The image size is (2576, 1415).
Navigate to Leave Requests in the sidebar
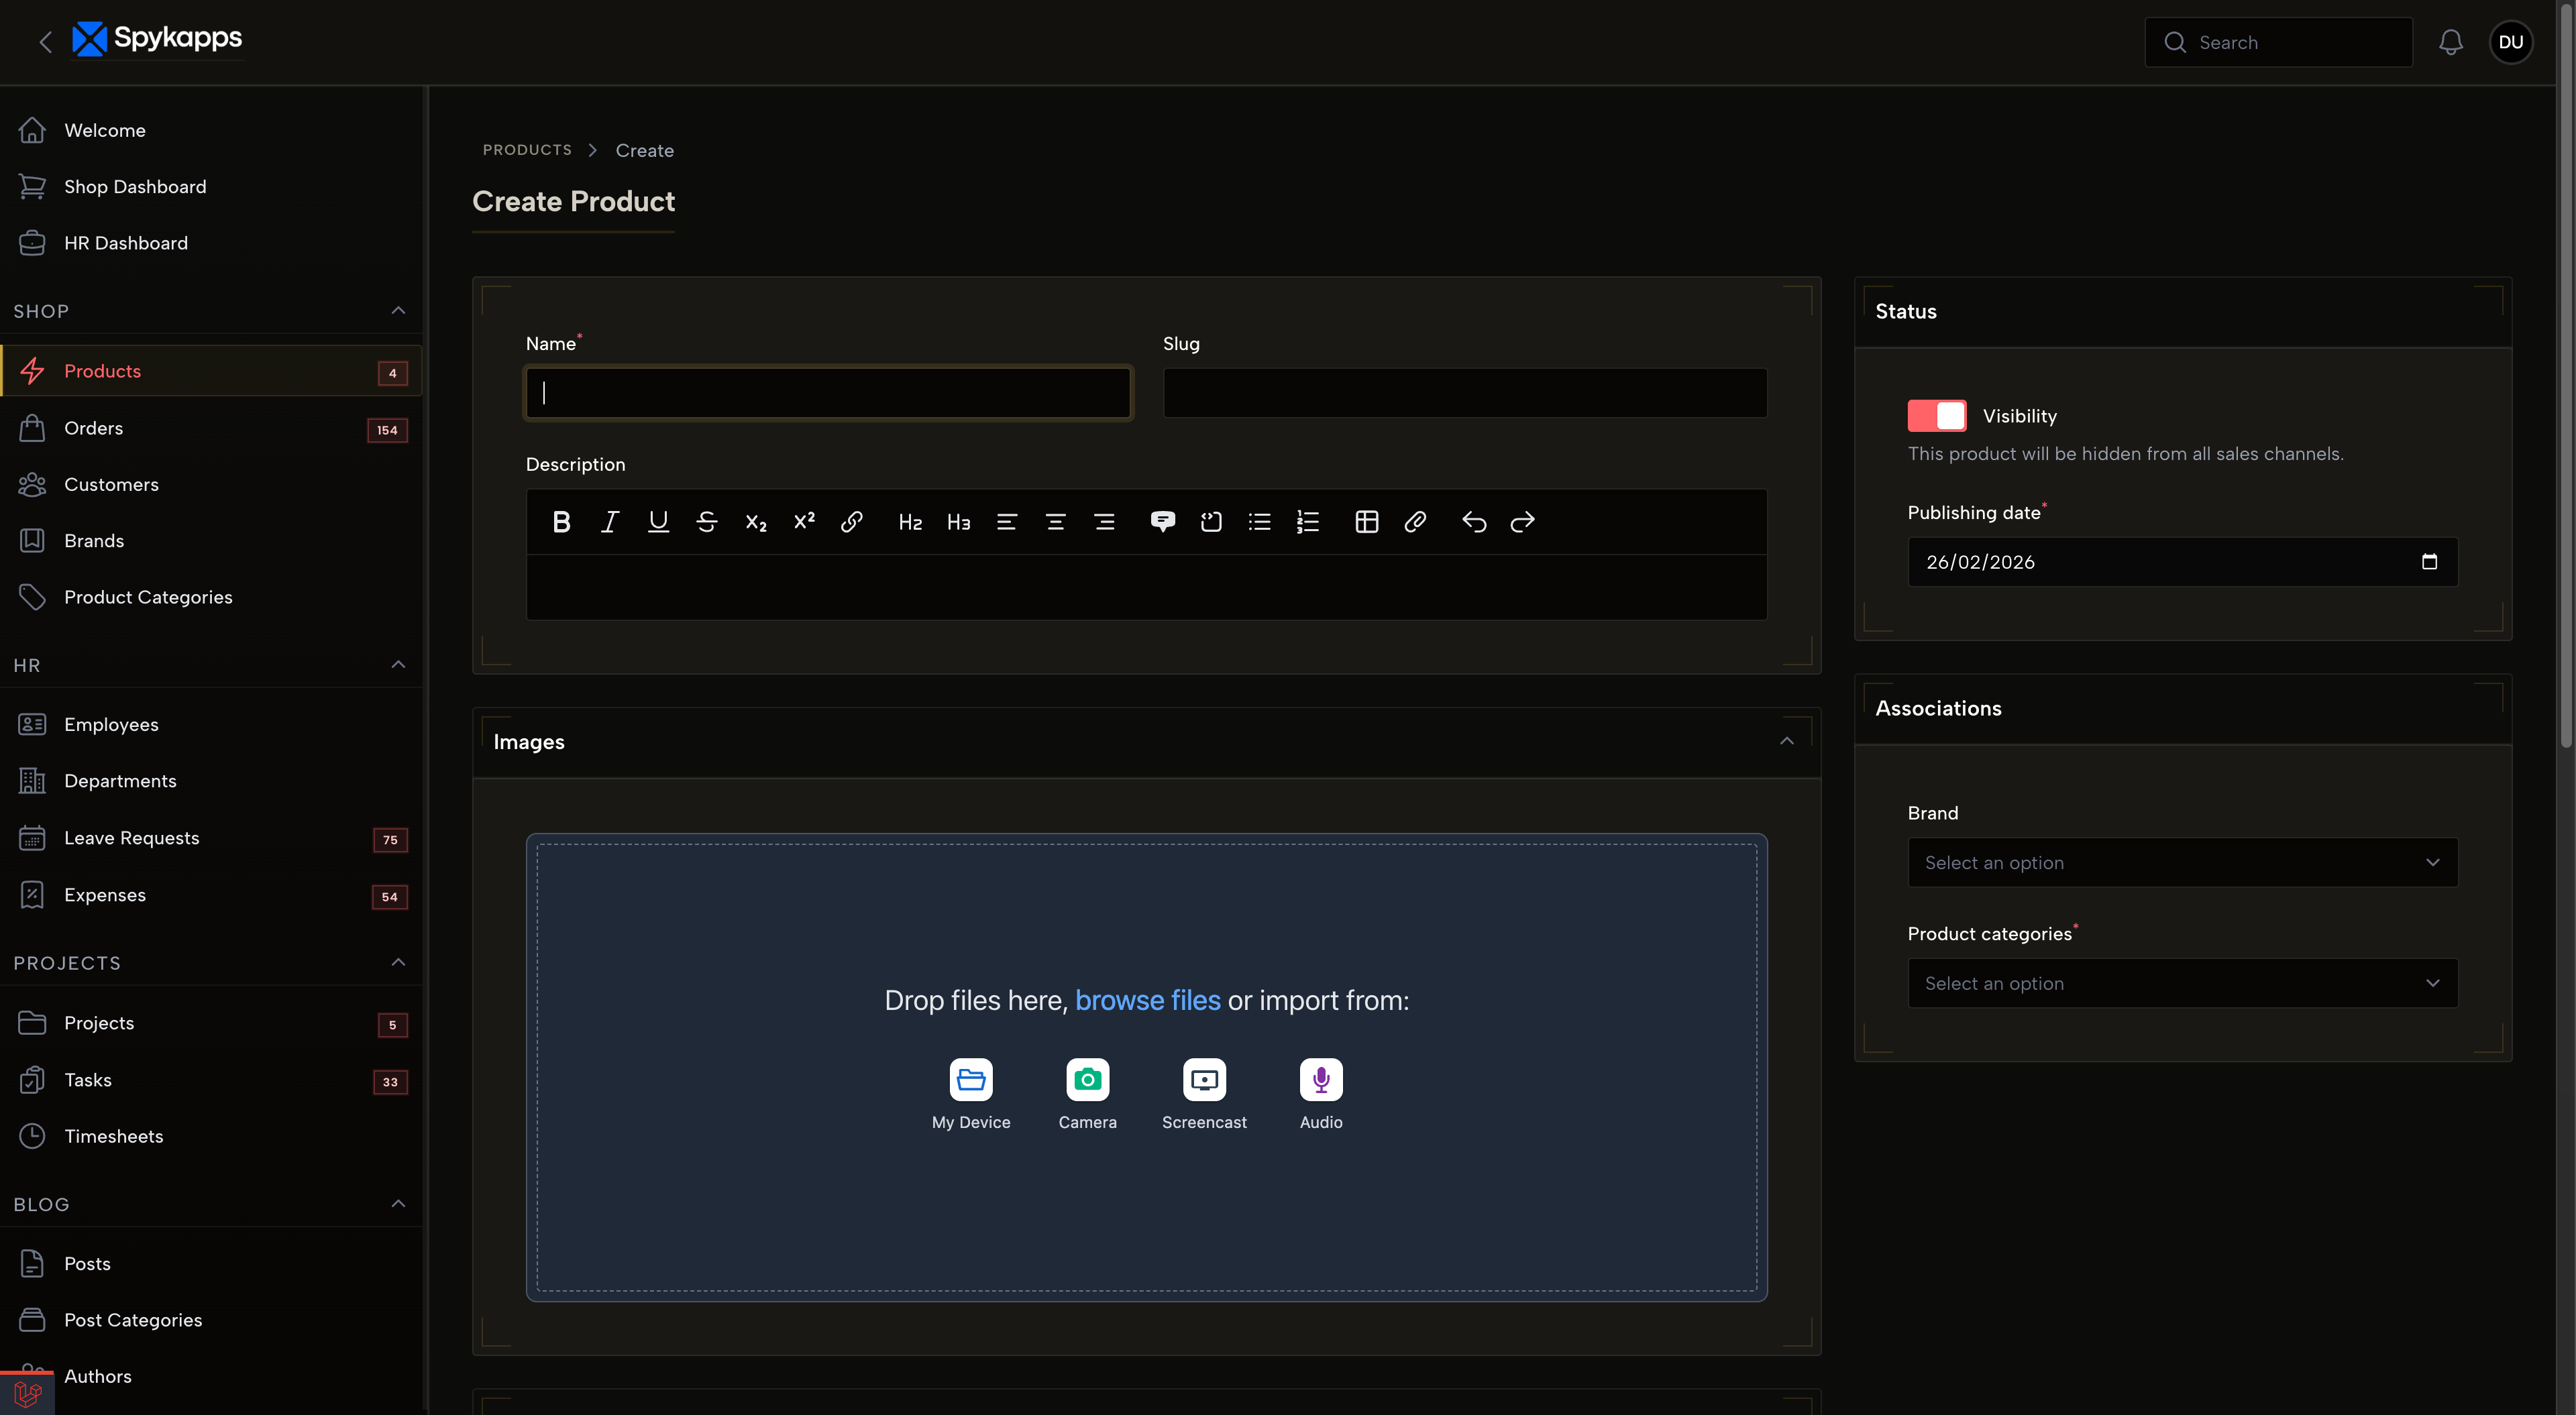coord(131,838)
